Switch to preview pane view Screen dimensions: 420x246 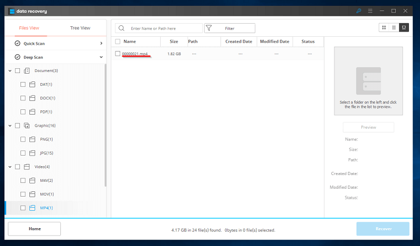pos(404,28)
